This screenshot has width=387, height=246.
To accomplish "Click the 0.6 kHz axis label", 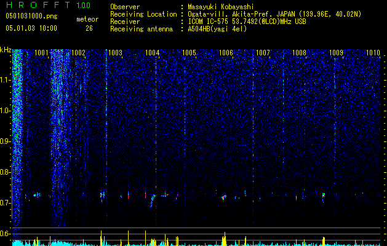I will pyautogui.click(x=5, y=234).
